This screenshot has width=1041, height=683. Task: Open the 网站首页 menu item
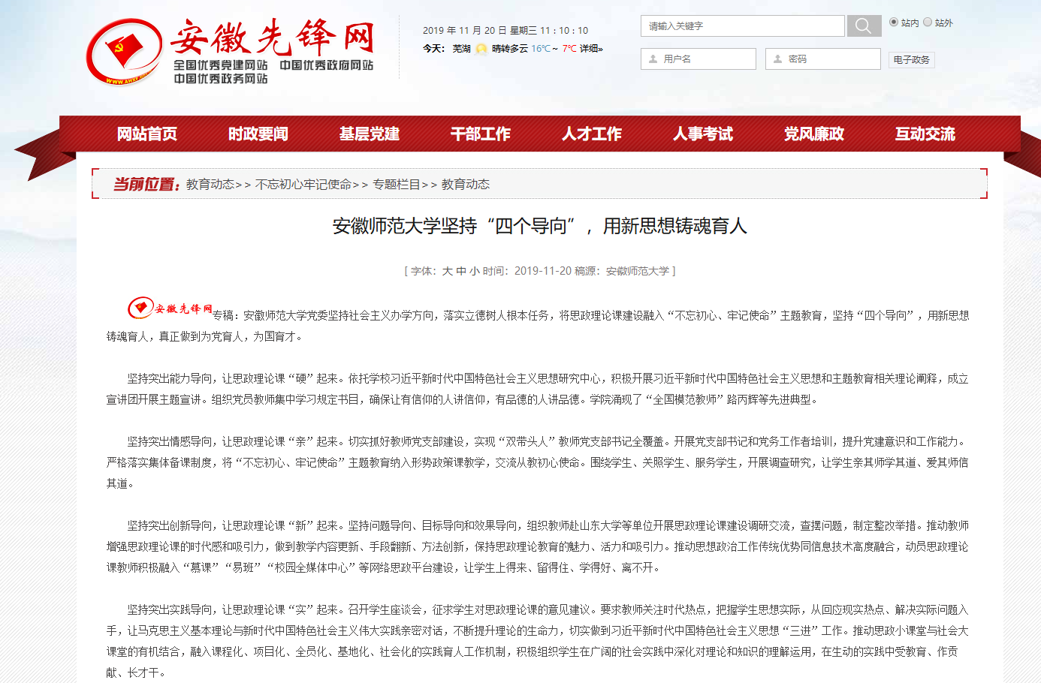pyautogui.click(x=146, y=134)
